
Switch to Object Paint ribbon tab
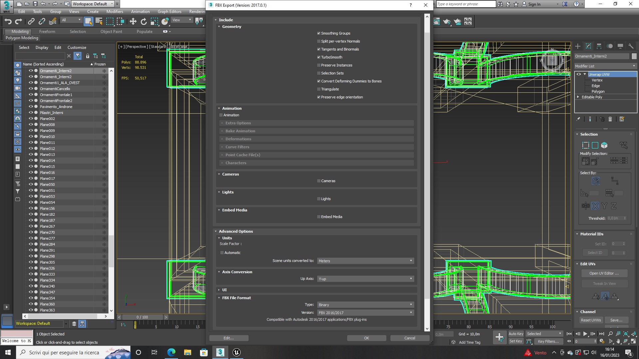tap(111, 32)
